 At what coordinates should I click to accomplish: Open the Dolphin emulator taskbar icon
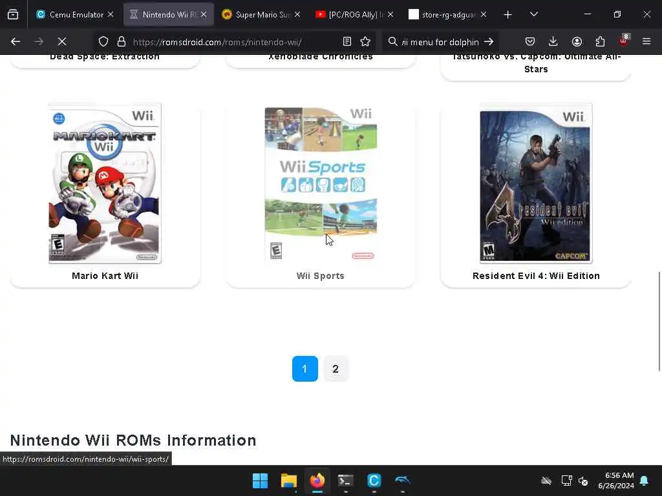pos(402,480)
